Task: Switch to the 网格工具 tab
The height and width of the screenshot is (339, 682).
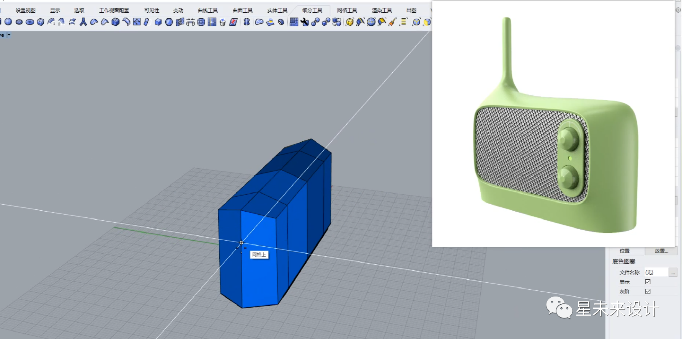Action: click(x=347, y=10)
